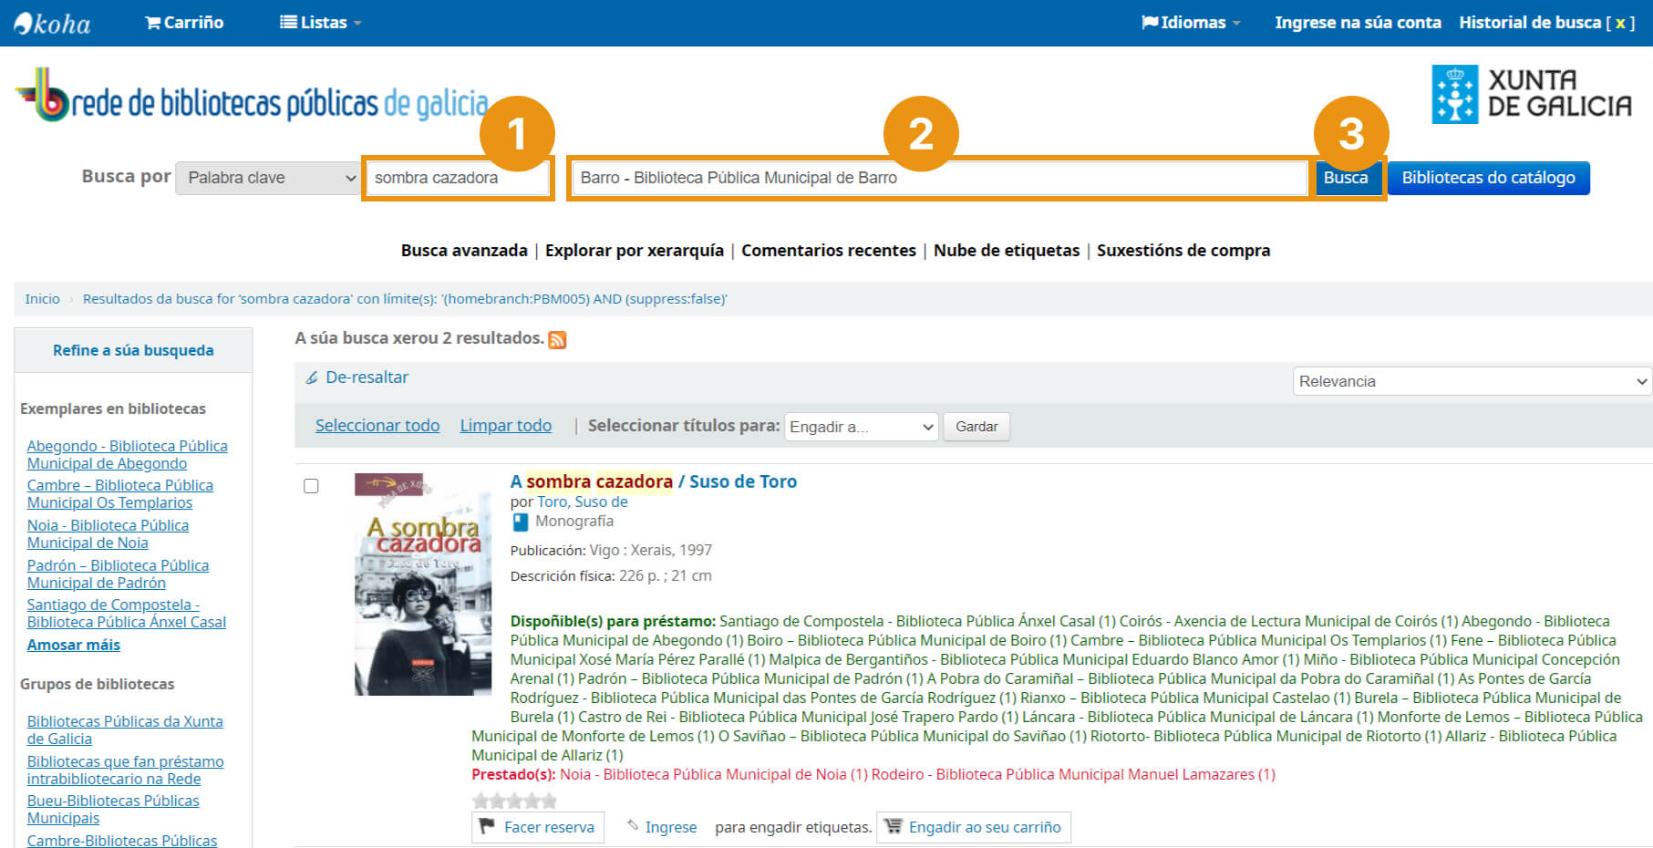This screenshot has height=848, width=1653.
Task: Click the Xunta de Galicia logo
Action: point(1531,94)
